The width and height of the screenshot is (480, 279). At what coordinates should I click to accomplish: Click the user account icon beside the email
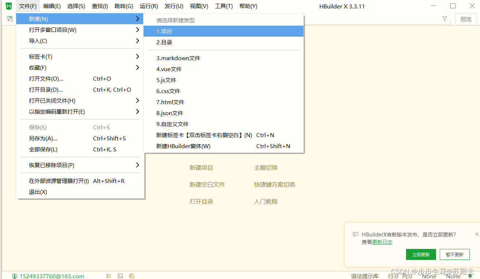[15, 276]
